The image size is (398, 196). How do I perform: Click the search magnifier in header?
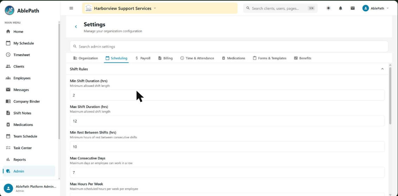248,8
